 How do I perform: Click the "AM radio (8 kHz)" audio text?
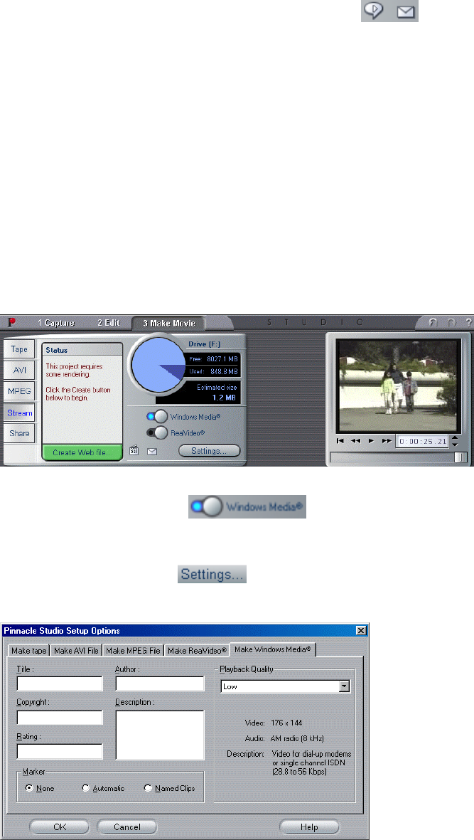click(297, 738)
